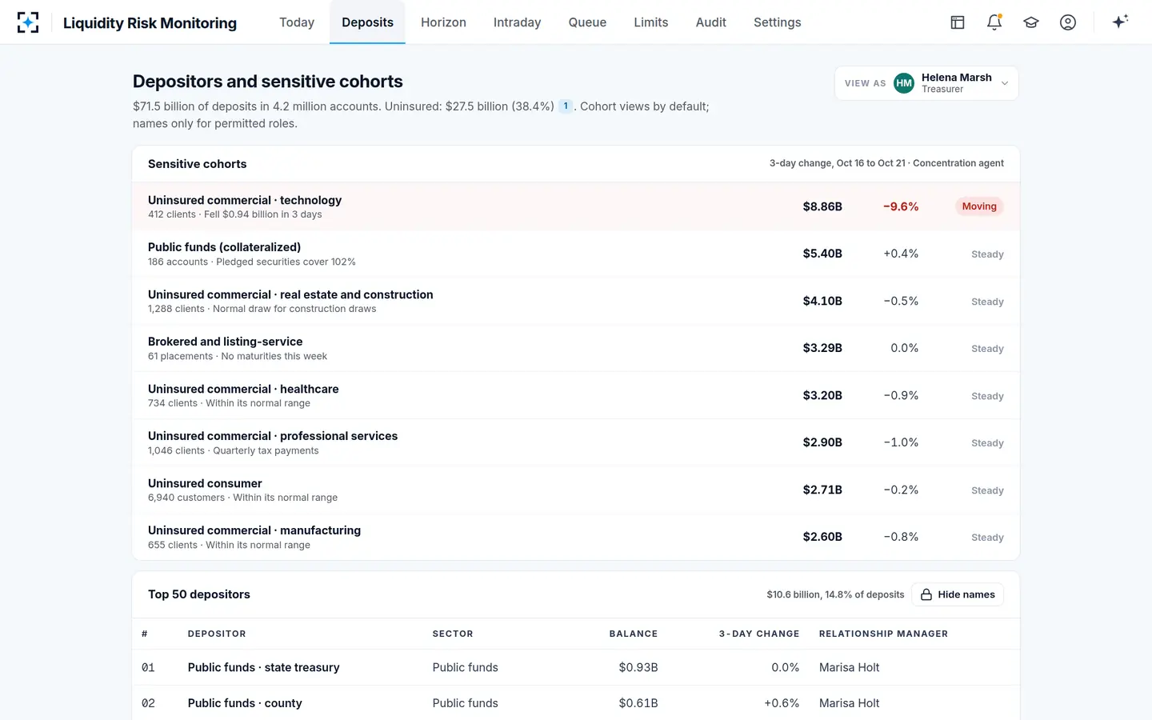Image resolution: width=1152 pixels, height=720 pixels.
Task: Click the Liquidity Risk Monitoring logo icon
Action: tap(28, 22)
